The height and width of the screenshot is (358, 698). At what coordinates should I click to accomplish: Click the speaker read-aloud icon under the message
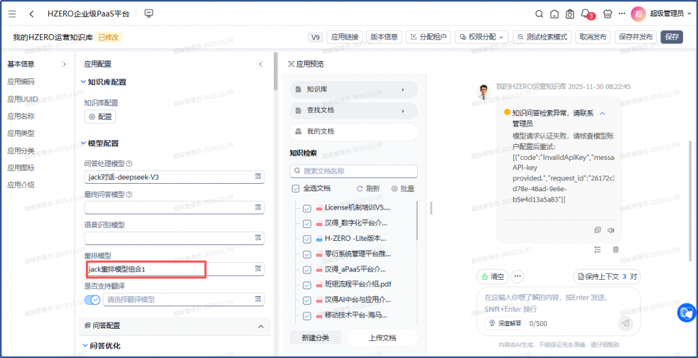point(611,230)
